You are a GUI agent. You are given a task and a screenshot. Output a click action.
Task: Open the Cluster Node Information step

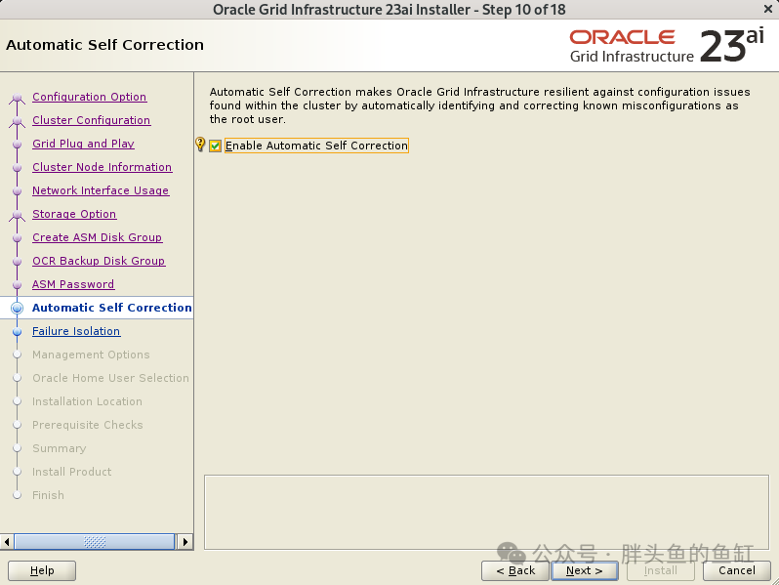point(102,167)
